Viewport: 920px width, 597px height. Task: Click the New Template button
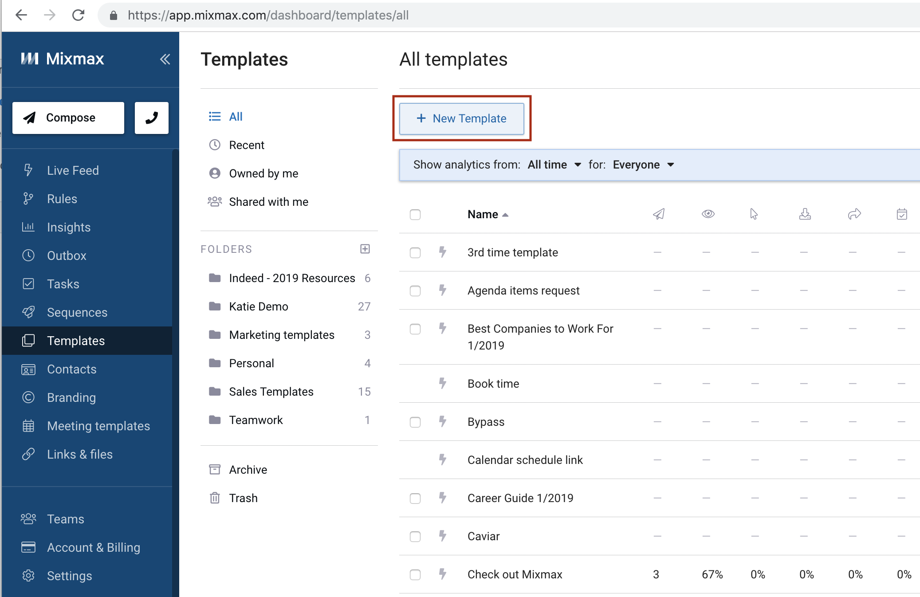coord(461,118)
